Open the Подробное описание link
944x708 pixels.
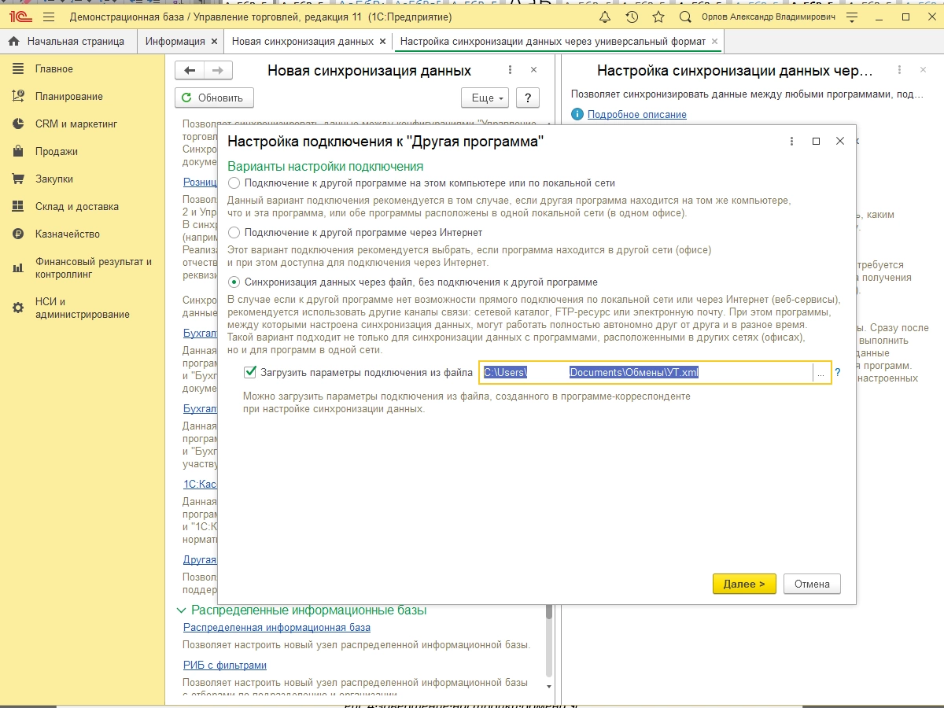(x=636, y=114)
